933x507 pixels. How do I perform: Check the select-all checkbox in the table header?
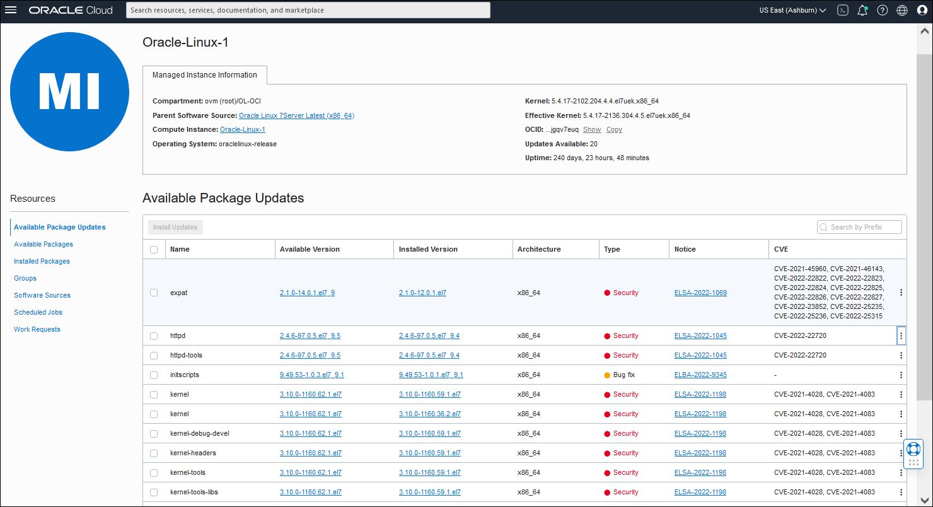pyautogui.click(x=154, y=249)
